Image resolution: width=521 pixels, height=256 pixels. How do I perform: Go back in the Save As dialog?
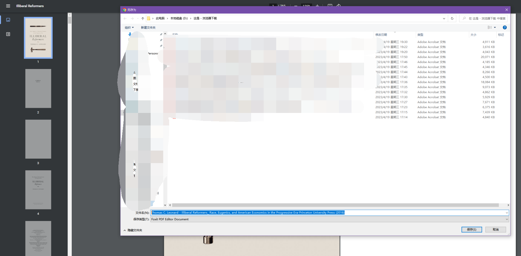[125, 19]
